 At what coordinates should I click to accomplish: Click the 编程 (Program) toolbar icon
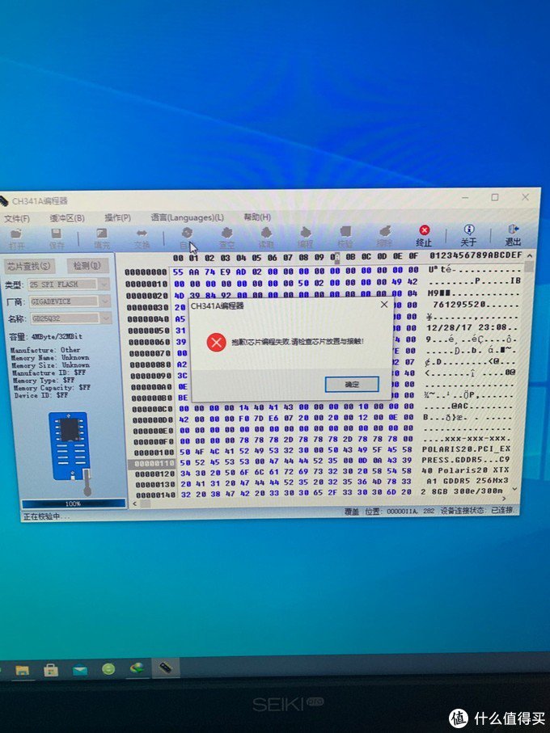(x=306, y=237)
